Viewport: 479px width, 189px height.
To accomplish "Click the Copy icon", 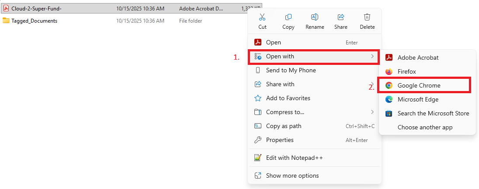I will 288,17.
